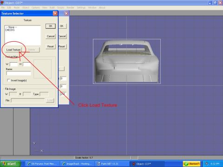
Task: Switch to Paint.NET taskbar button
Action: (112, 164)
